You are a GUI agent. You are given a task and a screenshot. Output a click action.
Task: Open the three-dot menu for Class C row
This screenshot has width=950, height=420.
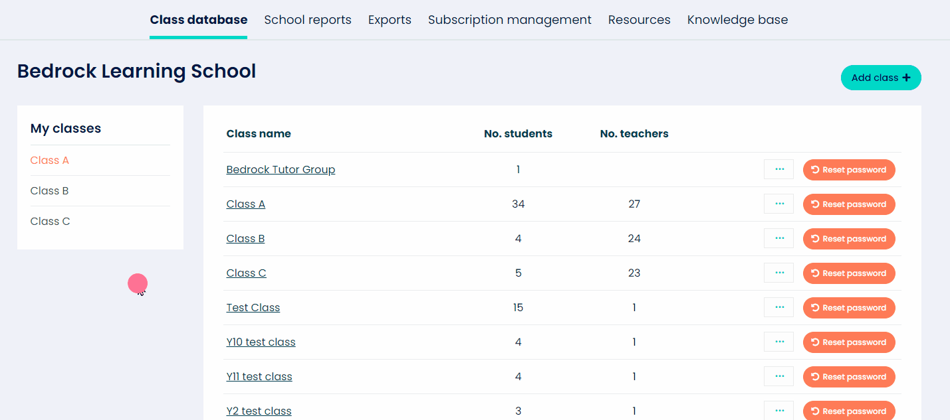pos(778,273)
